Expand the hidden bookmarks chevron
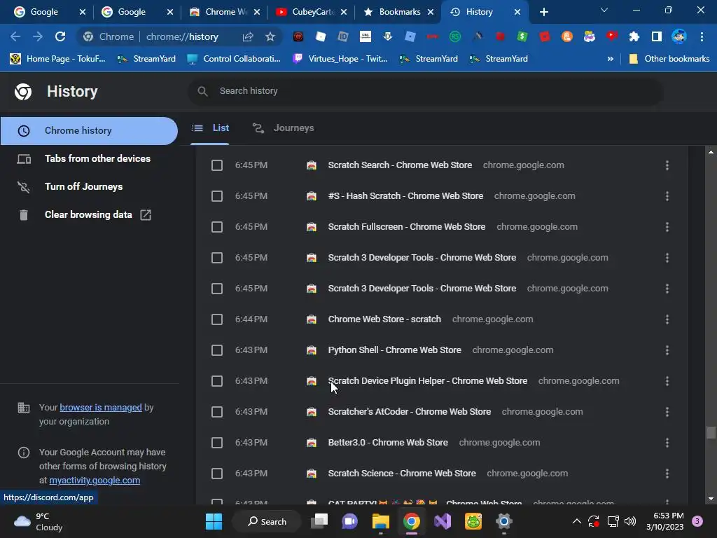The image size is (717, 538). coord(610,59)
